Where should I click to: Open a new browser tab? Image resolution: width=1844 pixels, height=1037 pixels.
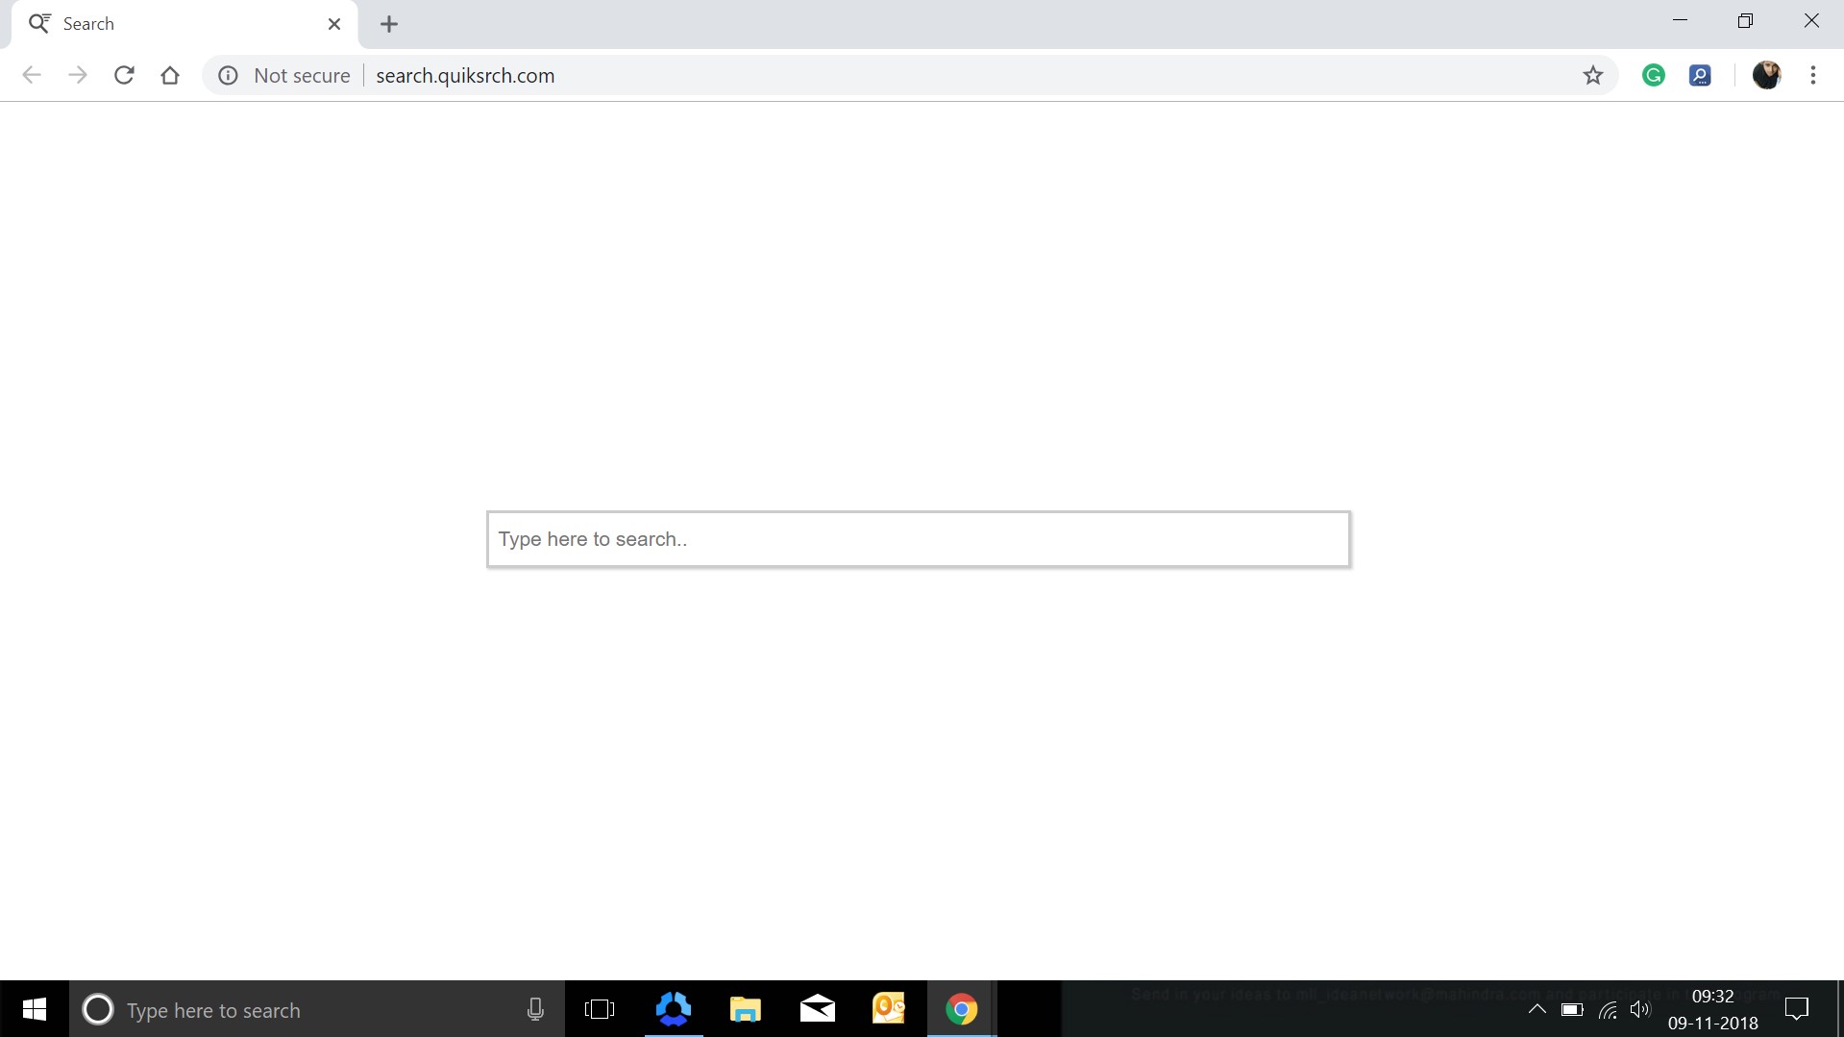click(x=388, y=23)
